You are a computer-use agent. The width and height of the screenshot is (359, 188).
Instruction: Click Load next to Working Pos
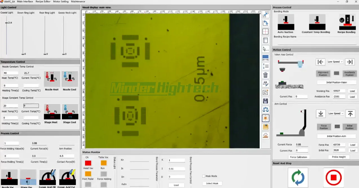[352, 91]
